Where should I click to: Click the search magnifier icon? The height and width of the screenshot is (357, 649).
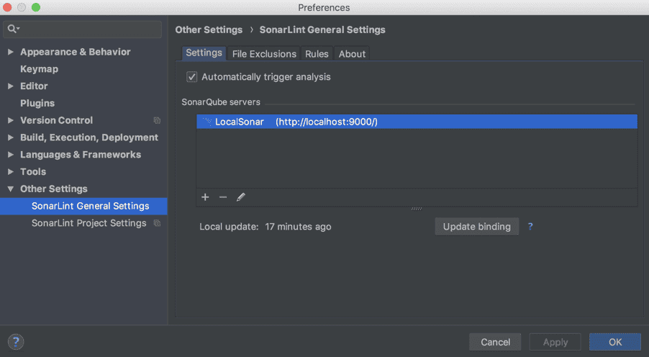pos(13,29)
